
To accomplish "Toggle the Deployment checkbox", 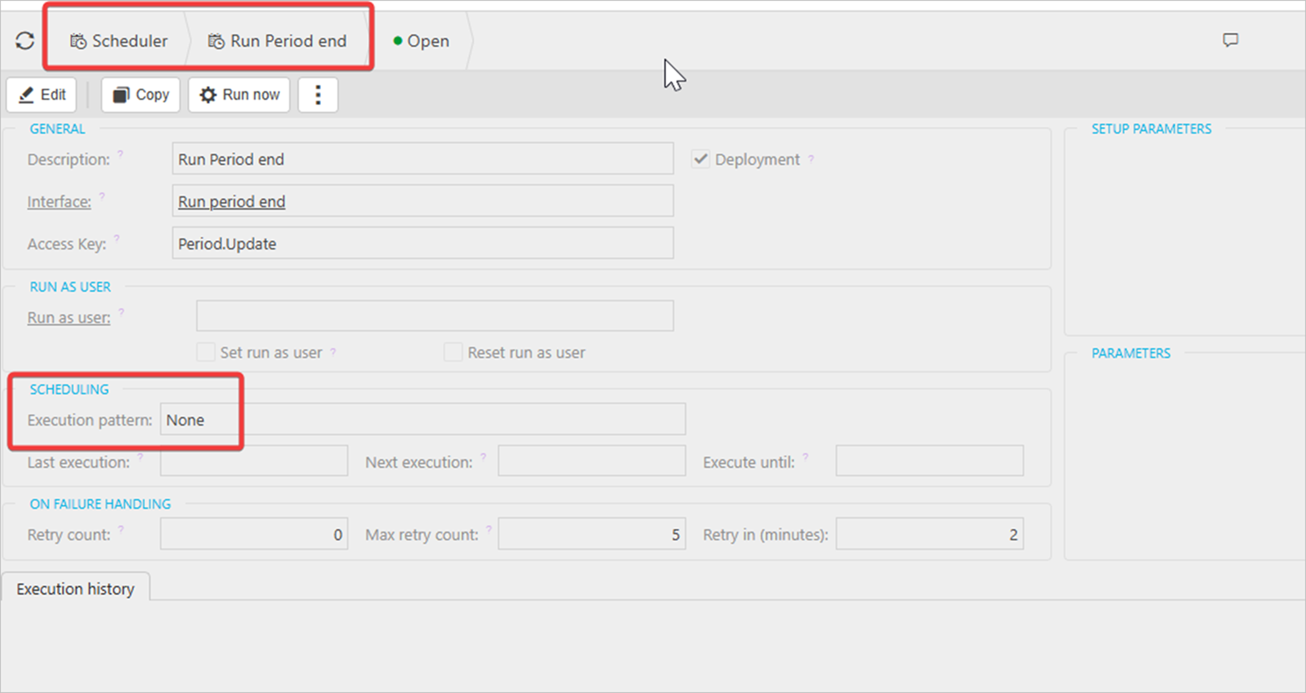I will coord(700,159).
